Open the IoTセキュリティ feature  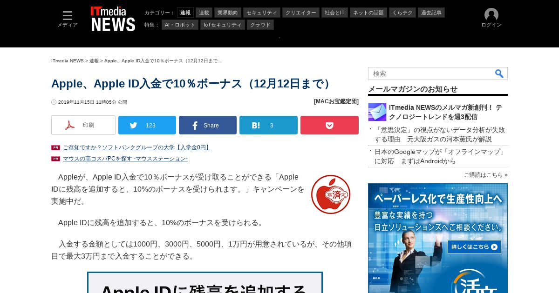tap(223, 25)
